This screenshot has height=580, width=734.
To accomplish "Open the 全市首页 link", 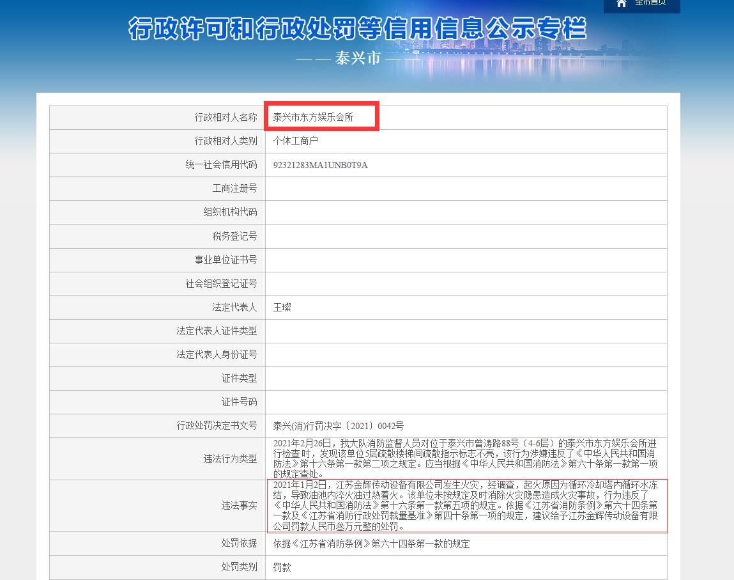I will pyautogui.click(x=650, y=3).
